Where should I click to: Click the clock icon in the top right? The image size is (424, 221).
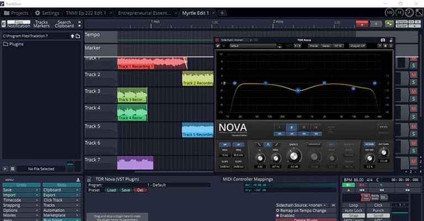pos(409,13)
